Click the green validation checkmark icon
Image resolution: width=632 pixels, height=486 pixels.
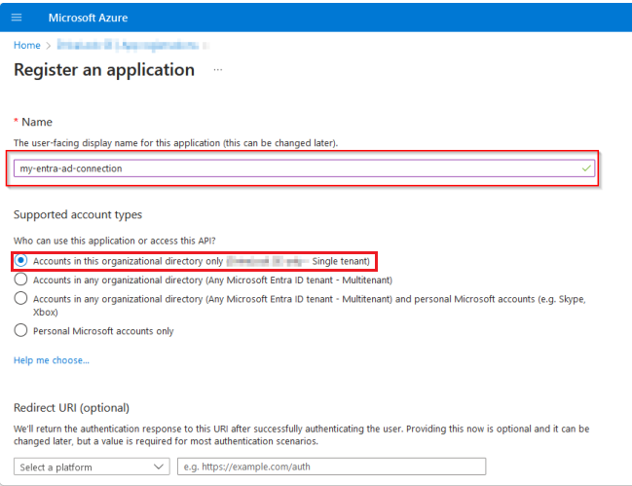click(586, 168)
